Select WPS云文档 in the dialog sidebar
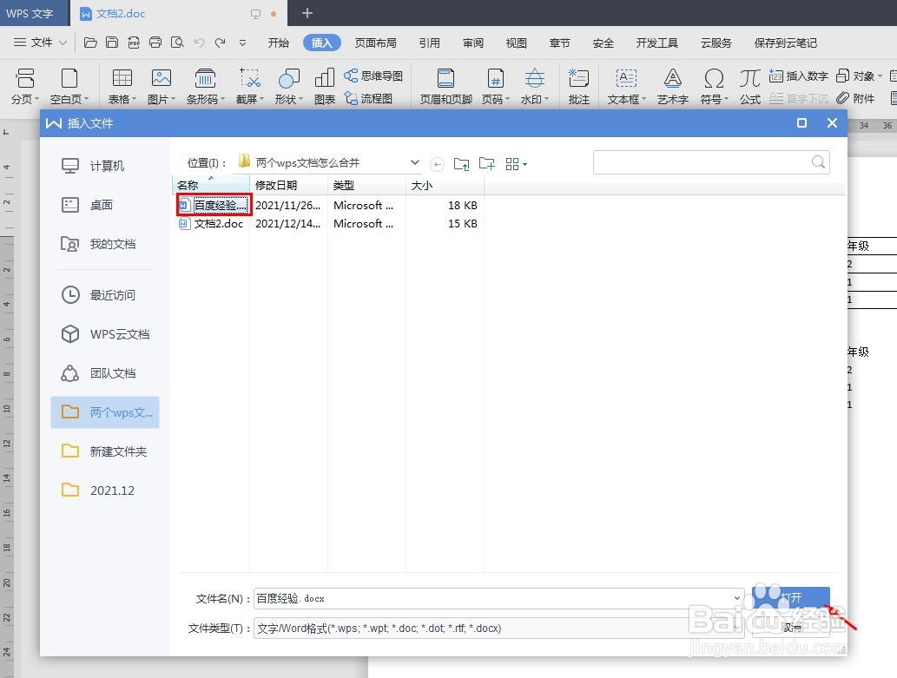Screen dimensions: 897x678 tap(105, 334)
